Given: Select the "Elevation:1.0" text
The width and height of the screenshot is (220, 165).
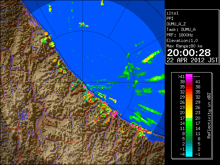Looking at the screenshot, I should pyautogui.click(x=182, y=41).
